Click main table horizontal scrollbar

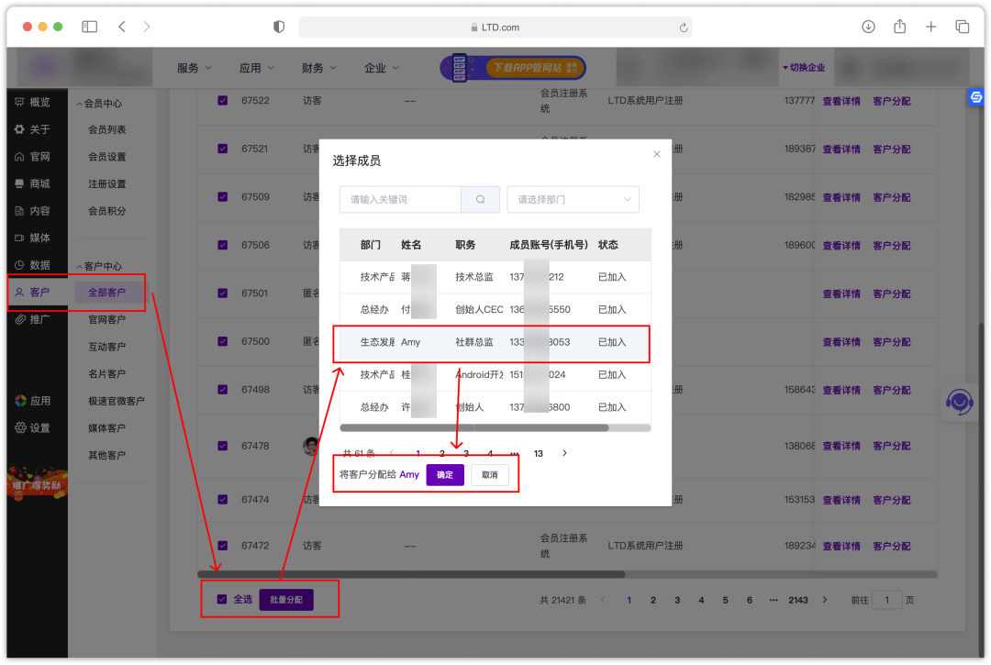(x=411, y=574)
